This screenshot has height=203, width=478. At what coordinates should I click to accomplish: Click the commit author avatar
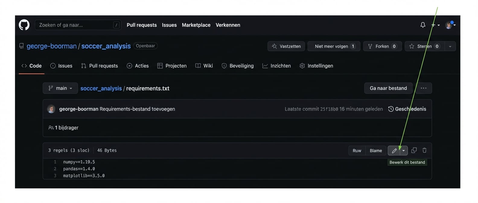[51, 109]
